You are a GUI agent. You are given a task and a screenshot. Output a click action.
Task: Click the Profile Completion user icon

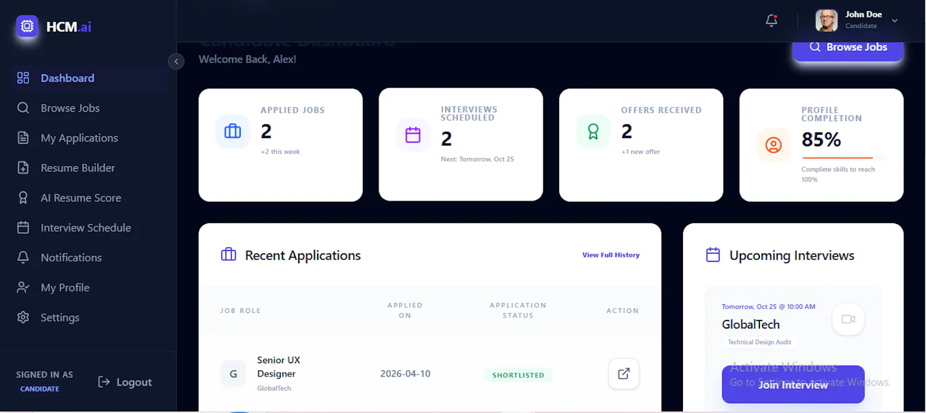[x=773, y=145]
